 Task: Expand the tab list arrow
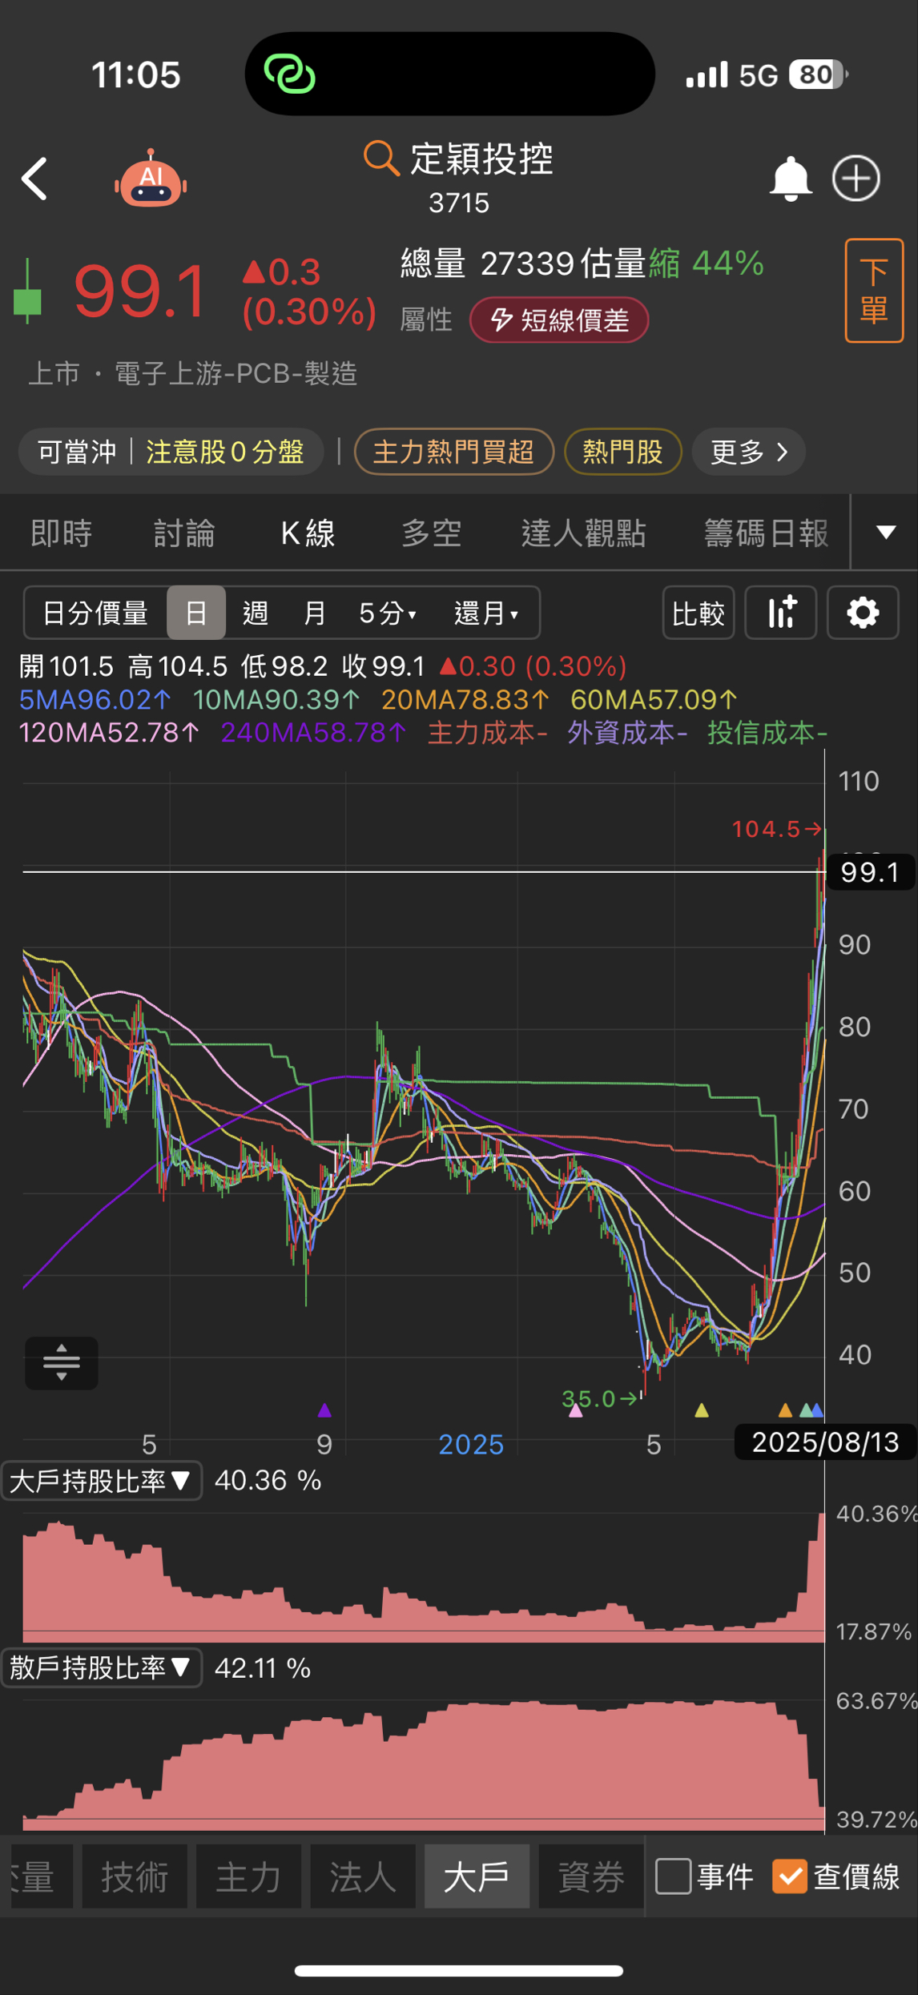click(x=885, y=532)
